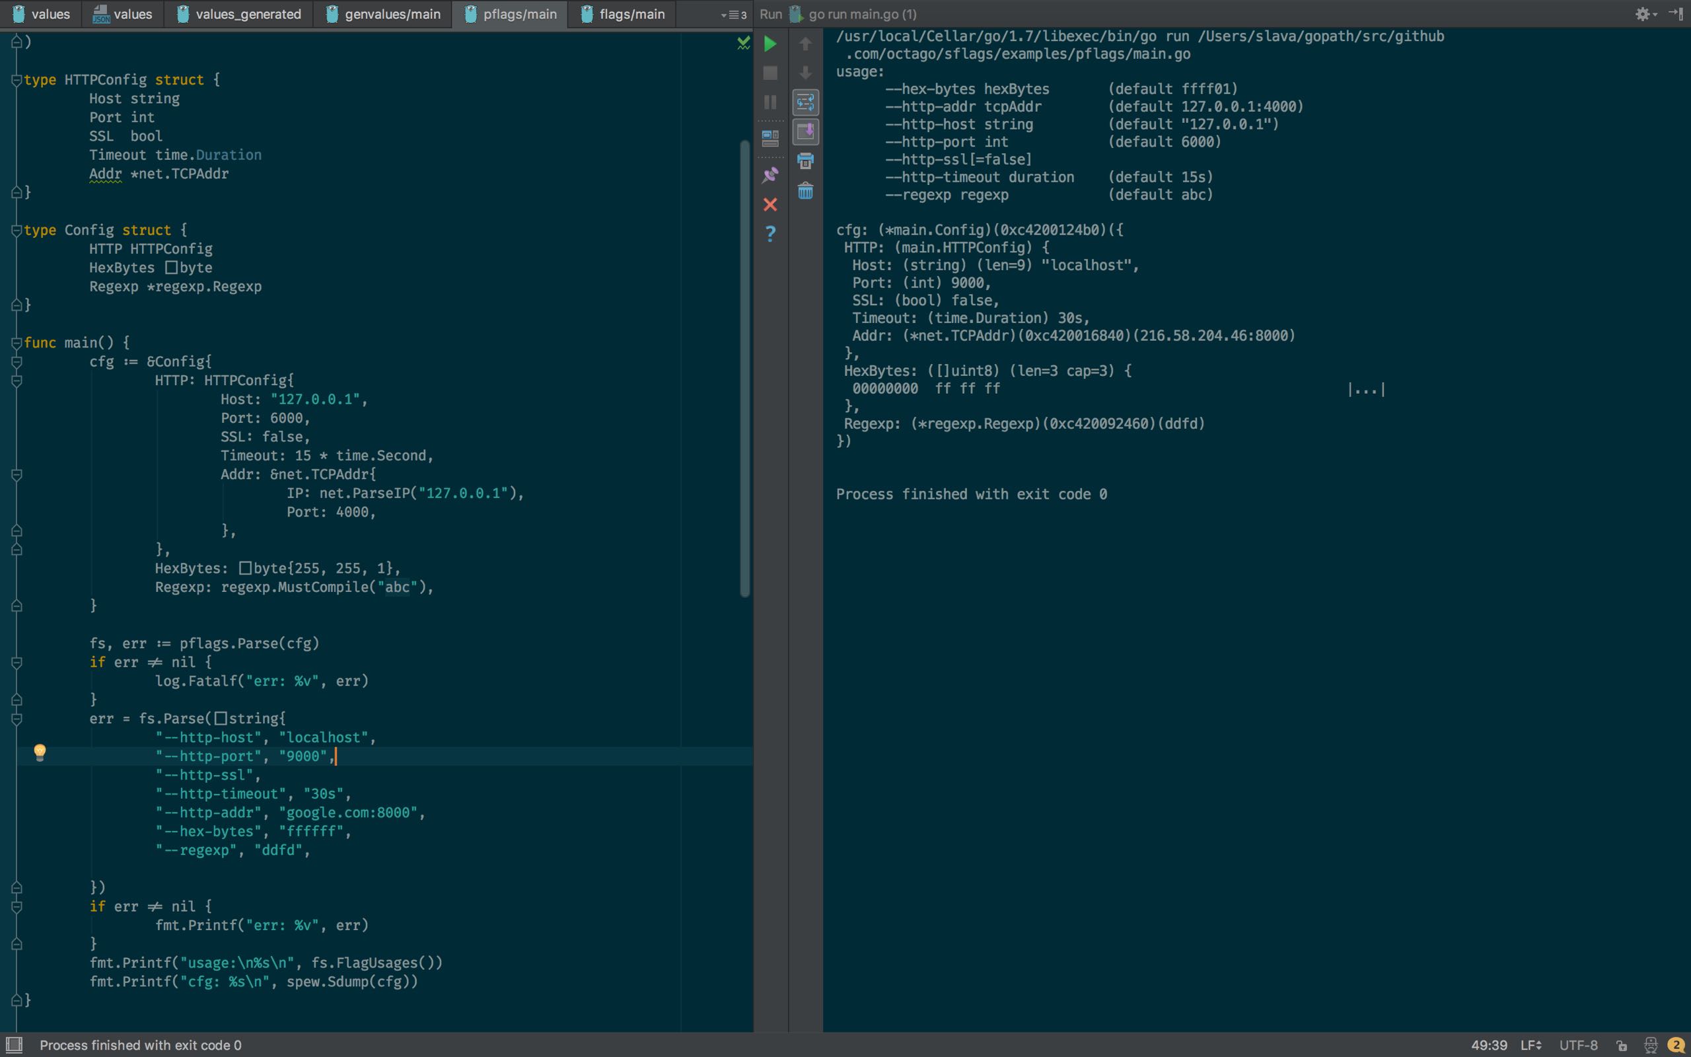Image resolution: width=1691 pixels, height=1057 pixels.
Task: Click the Restore Layout icon in Run panel
Action: pos(770,139)
